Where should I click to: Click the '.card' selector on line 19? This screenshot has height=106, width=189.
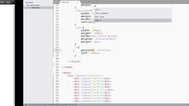[x=79, y=27]
